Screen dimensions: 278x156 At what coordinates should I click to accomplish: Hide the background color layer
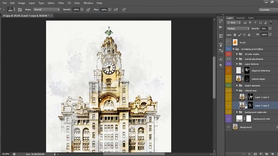click(x=228, y=119)
